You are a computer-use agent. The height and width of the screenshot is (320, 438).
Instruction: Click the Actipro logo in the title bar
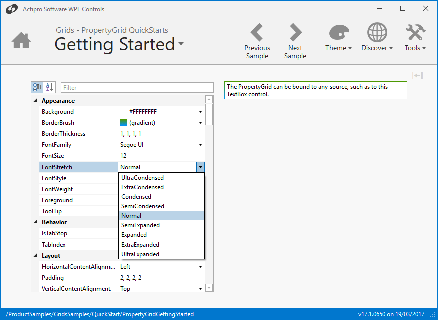(x=11, y=9)
